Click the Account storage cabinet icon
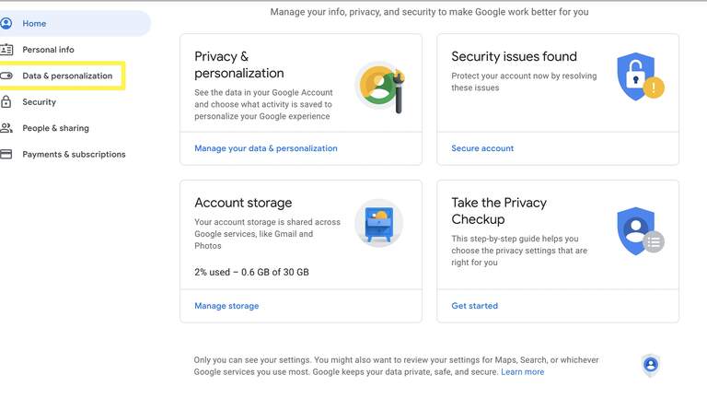 click(x=378, y=223)
